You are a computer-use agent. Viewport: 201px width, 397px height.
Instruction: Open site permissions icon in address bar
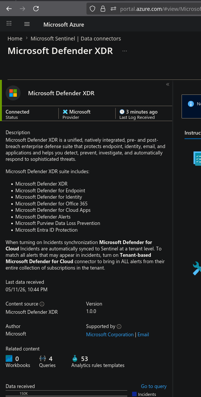(x=113, y=9)
